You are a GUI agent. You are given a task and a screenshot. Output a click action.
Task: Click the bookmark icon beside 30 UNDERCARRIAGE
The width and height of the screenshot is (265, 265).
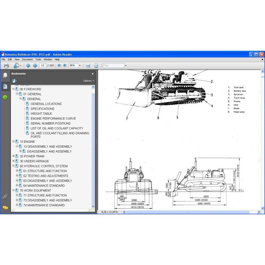coord(17,161)
